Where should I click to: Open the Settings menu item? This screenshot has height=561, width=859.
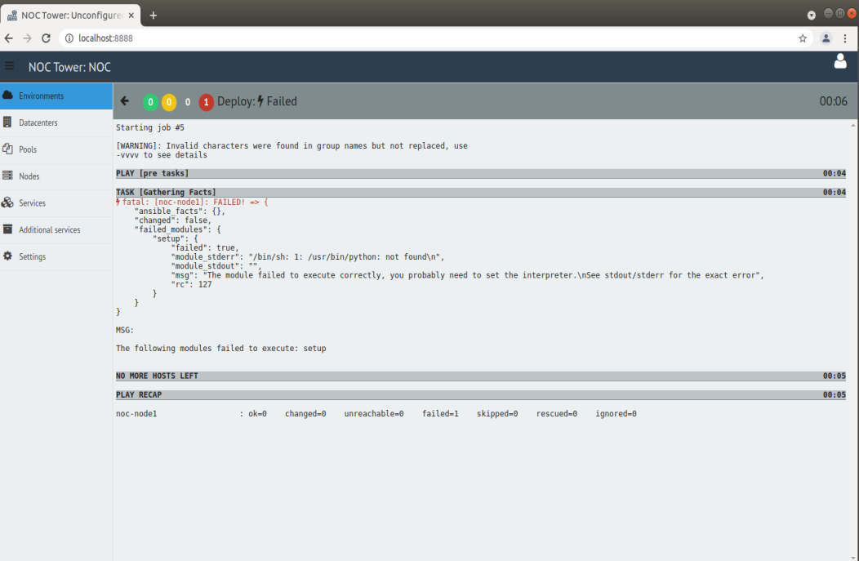56,257
